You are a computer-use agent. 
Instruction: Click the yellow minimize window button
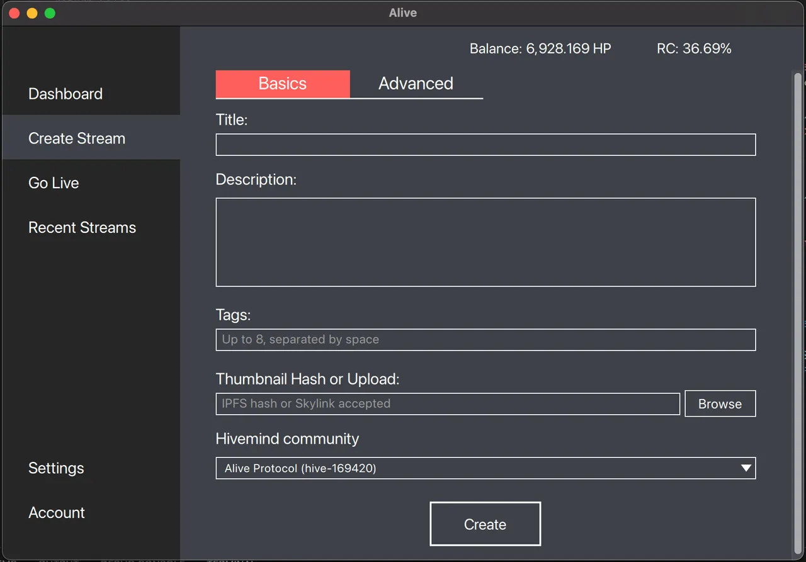[32, 13]
